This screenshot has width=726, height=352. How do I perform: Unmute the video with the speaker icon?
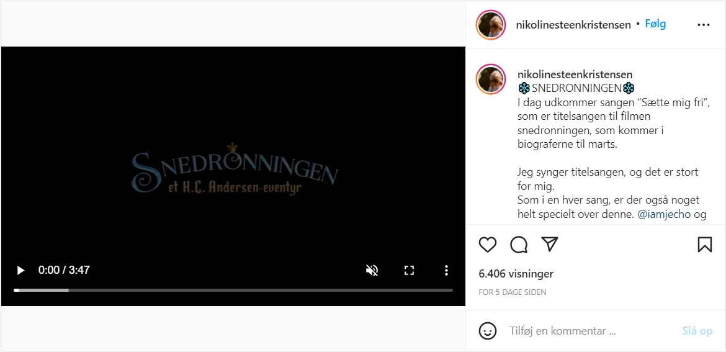coord(372,270)
